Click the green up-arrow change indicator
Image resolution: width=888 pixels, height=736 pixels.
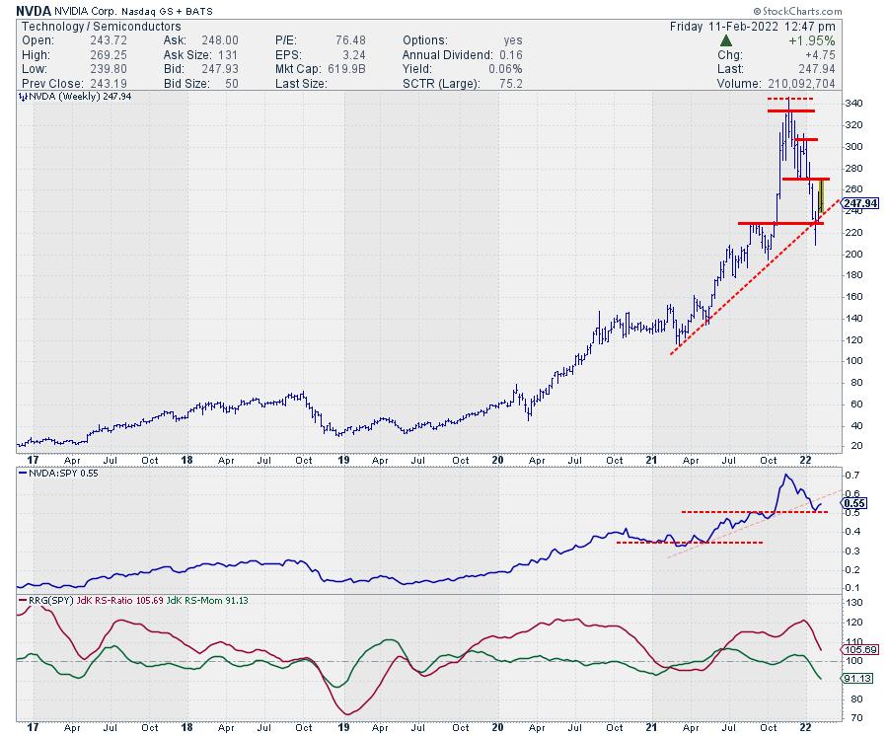point(727,40)
